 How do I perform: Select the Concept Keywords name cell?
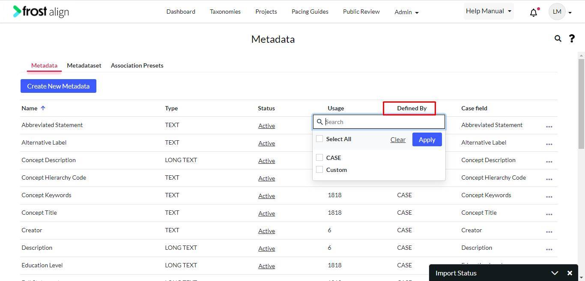[46, 195]
